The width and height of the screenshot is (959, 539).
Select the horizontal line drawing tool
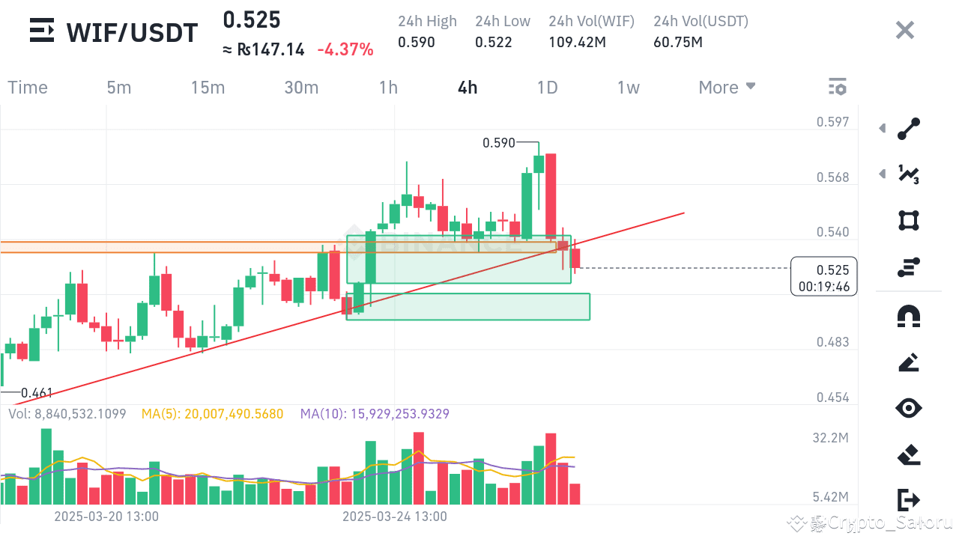[908, 267]
